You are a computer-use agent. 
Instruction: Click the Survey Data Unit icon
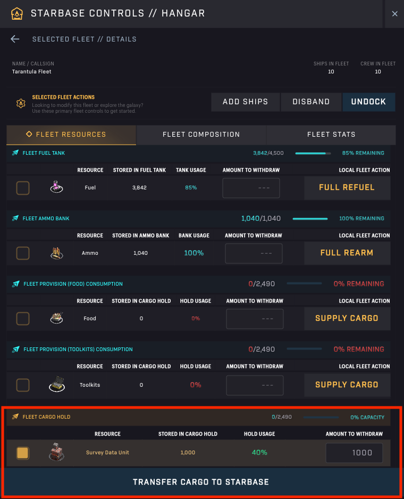pyautogui.click(x=56, y=453)
